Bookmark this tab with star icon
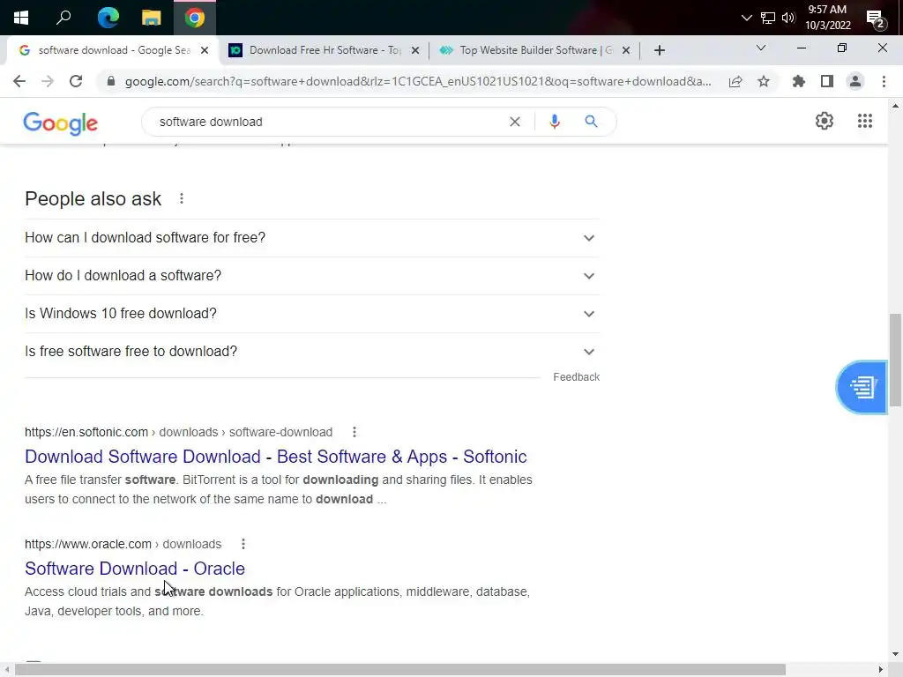 (x=763, y=81)
